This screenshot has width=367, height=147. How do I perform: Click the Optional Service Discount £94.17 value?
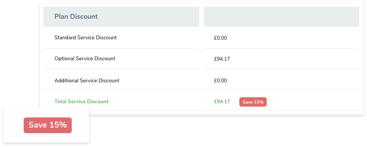click(x=222, y=59)
